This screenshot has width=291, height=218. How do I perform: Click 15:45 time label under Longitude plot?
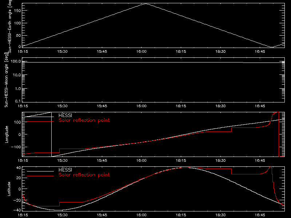tap(102, 160)
